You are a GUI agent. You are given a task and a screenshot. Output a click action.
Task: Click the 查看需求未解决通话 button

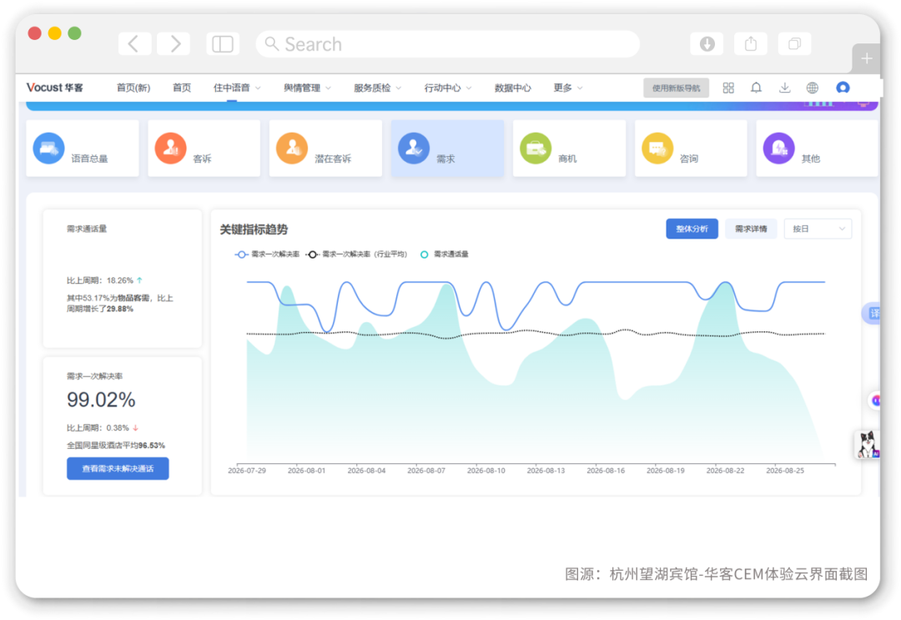pyautogui.click(x=118, y=468)
